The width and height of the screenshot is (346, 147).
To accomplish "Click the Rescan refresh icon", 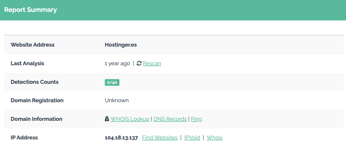I will 139,63.
